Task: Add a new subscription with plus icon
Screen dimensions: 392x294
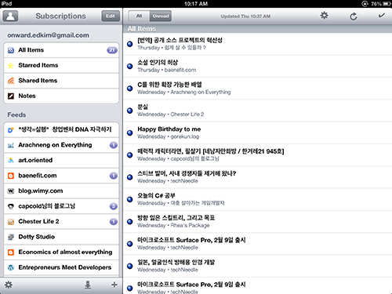Action: click(114, 285)
